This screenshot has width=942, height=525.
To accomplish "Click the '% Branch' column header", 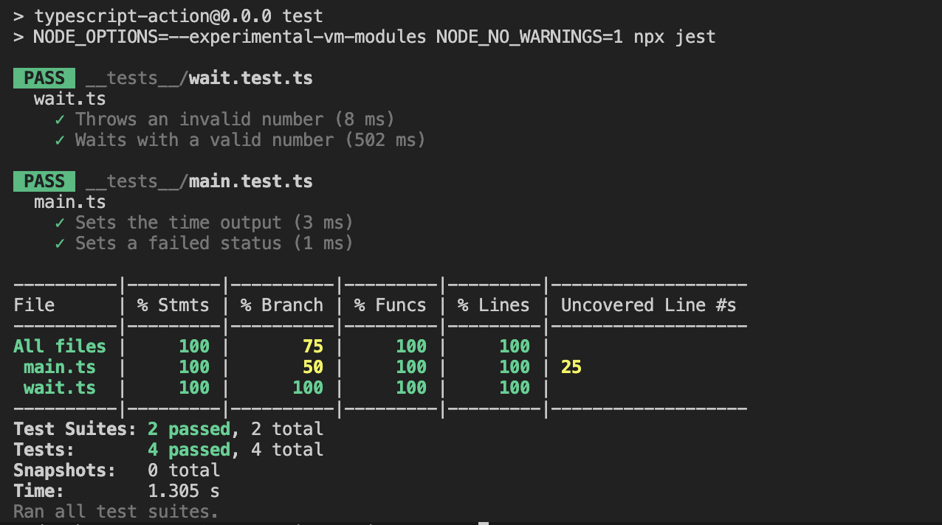I will [x=281, y=305].
